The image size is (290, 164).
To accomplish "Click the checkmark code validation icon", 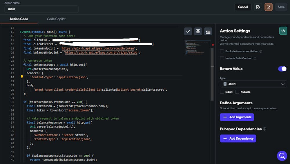I will tap(188, 31).
